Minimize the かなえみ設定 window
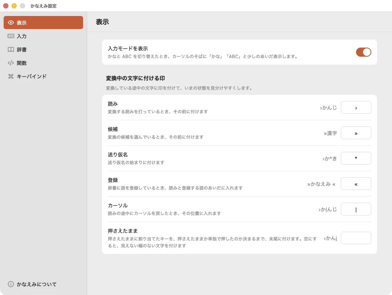 point(14,6)
